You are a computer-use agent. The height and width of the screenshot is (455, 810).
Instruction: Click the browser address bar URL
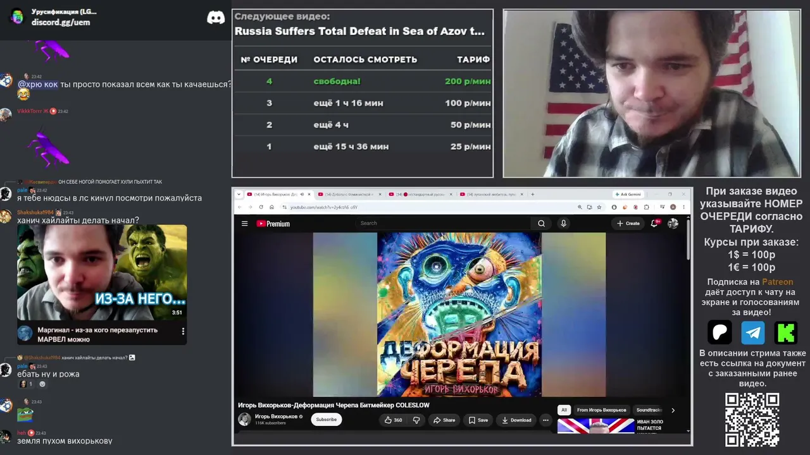[324, 207]
